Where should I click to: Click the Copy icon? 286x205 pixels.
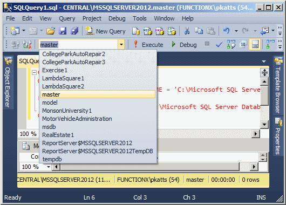pos(199,31)
